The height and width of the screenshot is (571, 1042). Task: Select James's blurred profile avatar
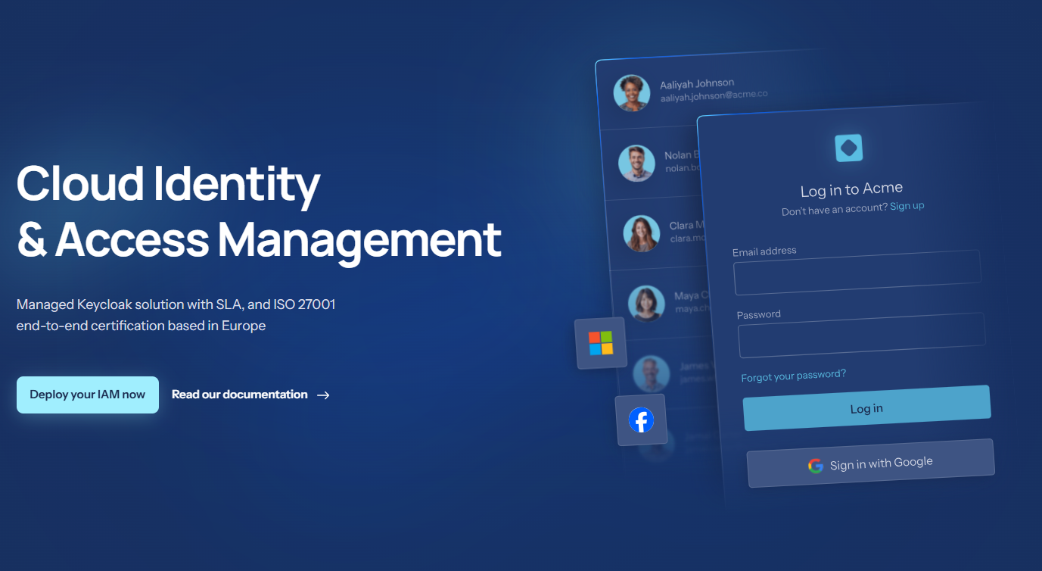point(651,373)
